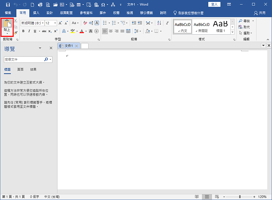Apply red font color
The width and height of the screenshot is (272, 200).
tap(82, 31)
